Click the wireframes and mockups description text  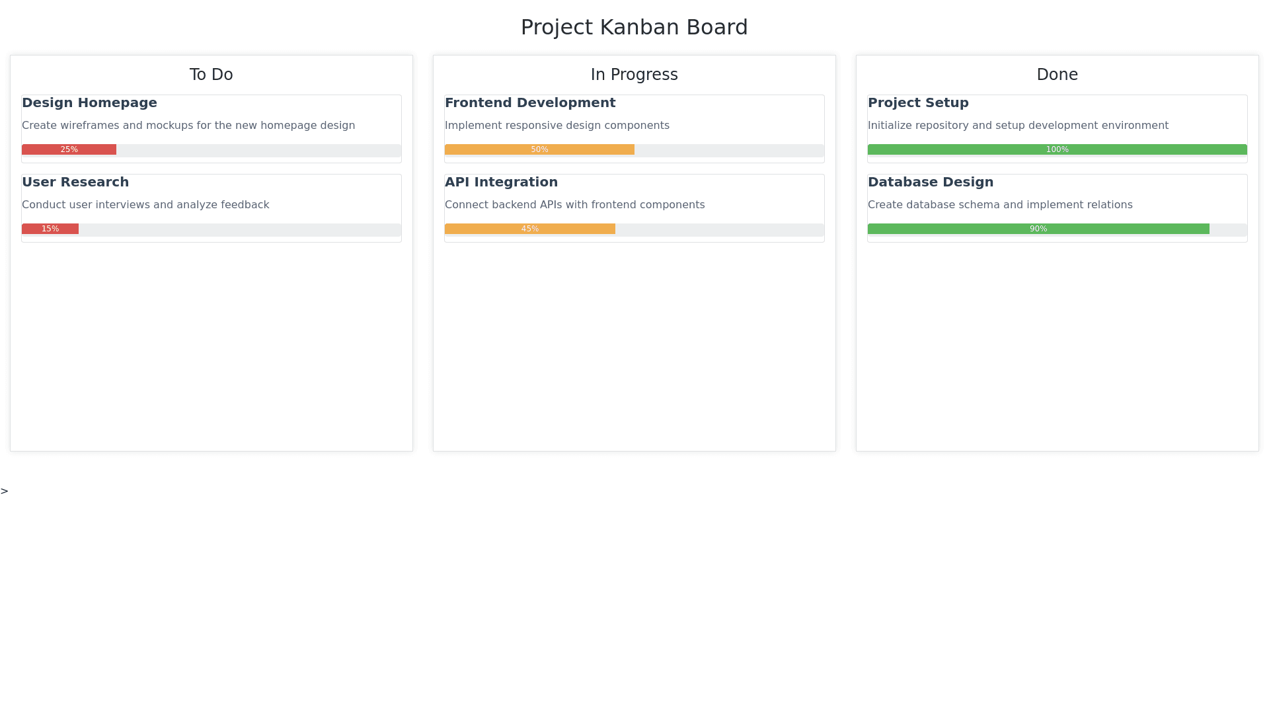click(188, 126)
